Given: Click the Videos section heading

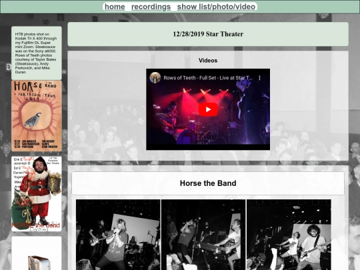Looking at the screenshot, I should click(x=208, y=61).
